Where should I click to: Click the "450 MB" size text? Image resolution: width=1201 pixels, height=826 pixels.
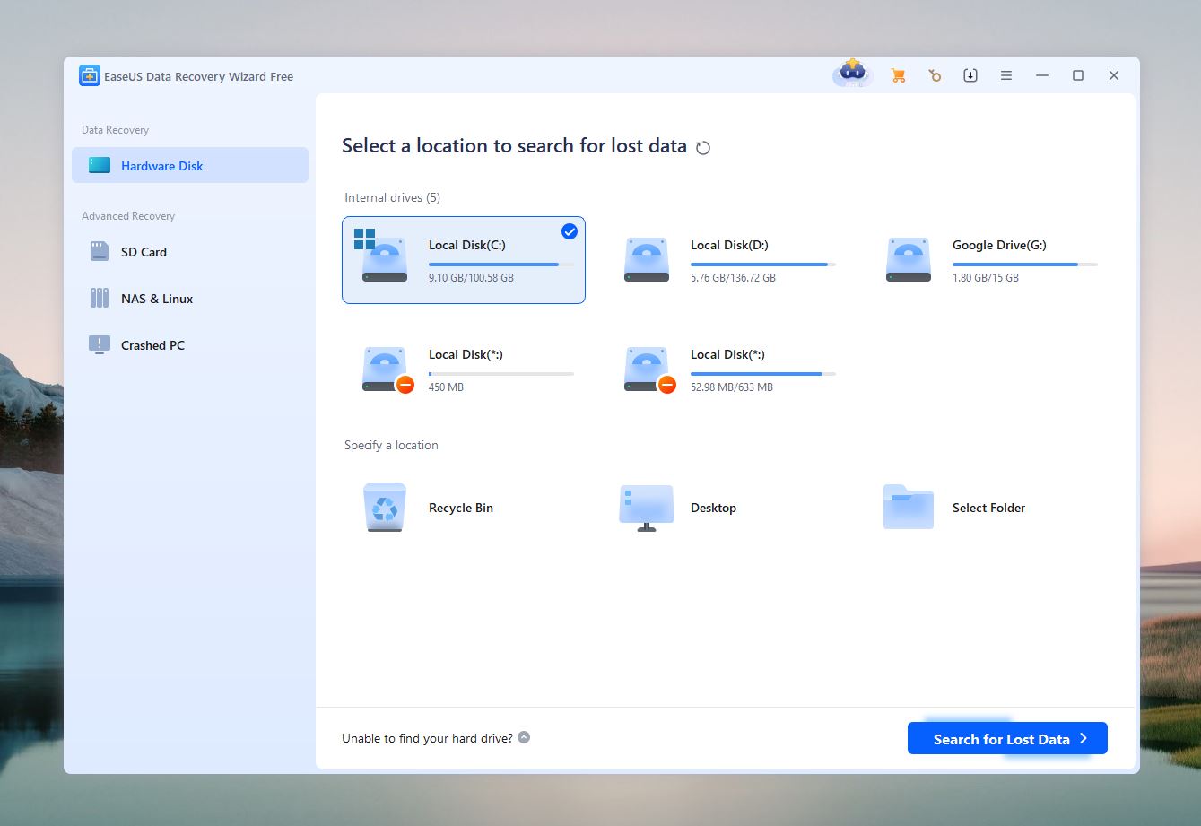click(446, 387)
